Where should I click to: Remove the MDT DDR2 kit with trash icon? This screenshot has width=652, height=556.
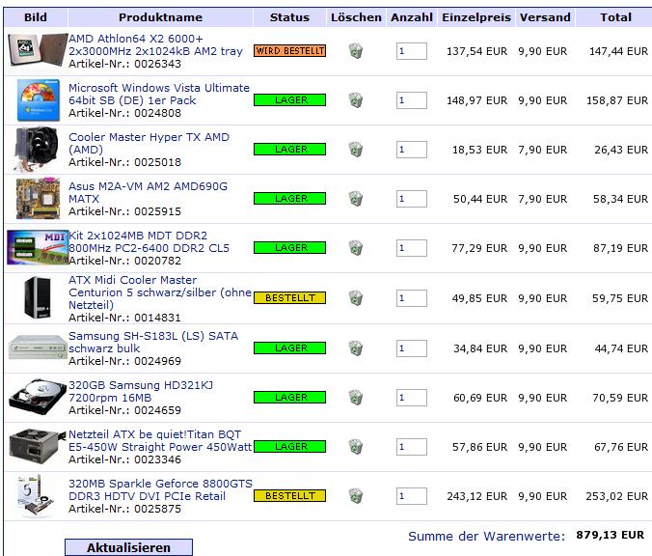coord(356,248)
